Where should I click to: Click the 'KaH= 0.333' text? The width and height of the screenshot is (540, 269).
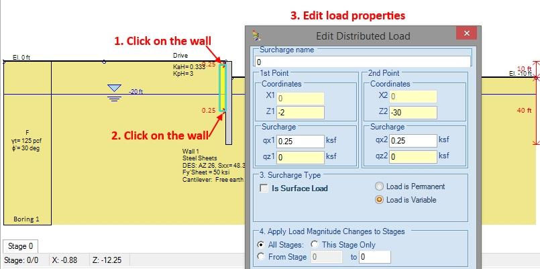[x=188, y=67]
